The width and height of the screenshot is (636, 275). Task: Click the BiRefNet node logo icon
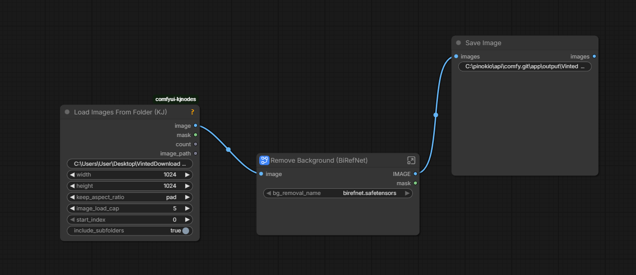pos(264,161)
